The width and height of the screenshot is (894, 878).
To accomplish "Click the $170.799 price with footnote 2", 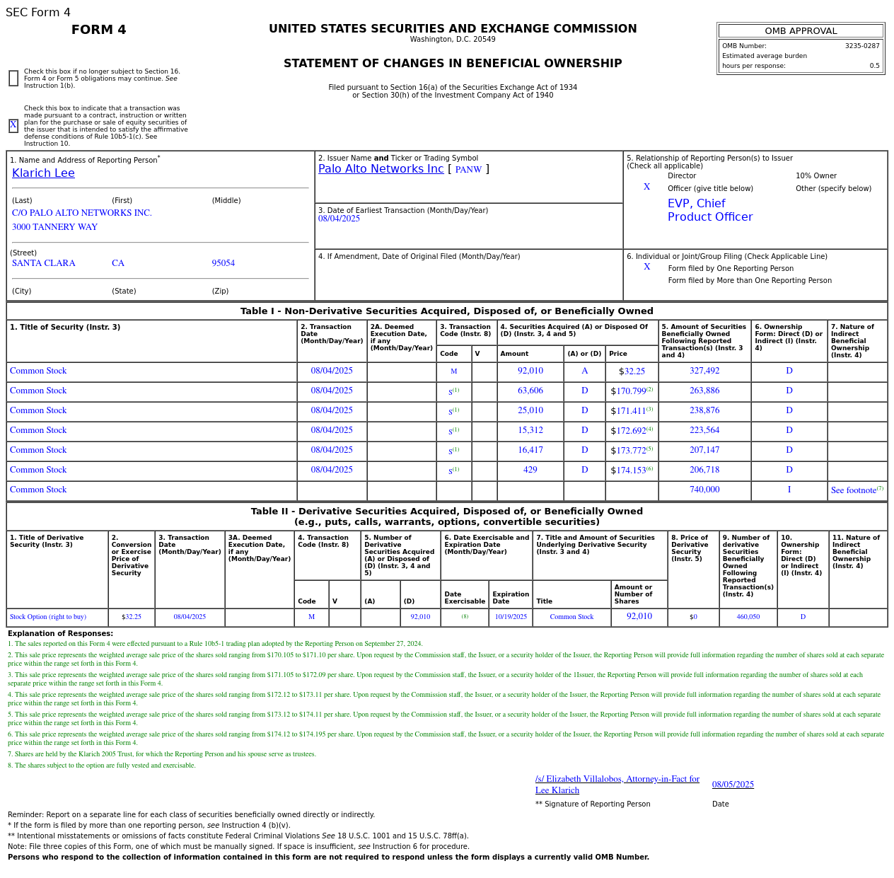I will [632, 391].
